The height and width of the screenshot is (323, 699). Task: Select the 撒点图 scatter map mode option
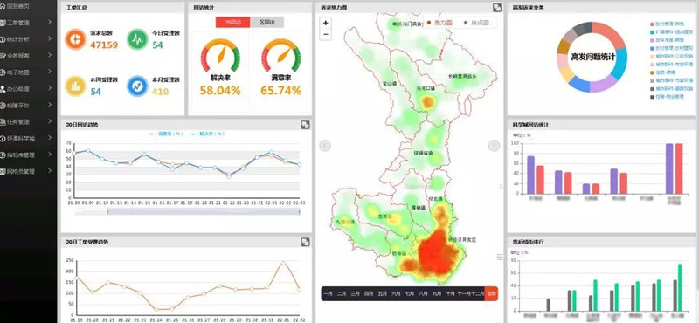pyautogui.click(x=476, y=23)
